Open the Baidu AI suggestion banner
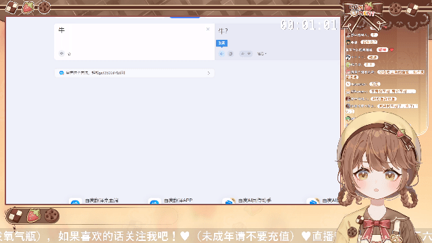Screen dimensions: 432x243 tap(134, 73)
